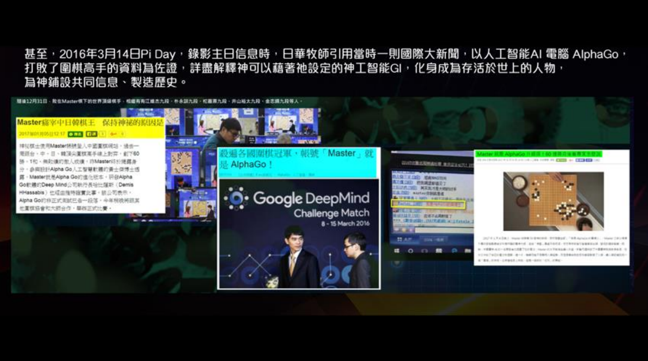
Task: Open green-highlighted "Master 就是 AlphaGo" article headline
Action: [x=539, y=154]
